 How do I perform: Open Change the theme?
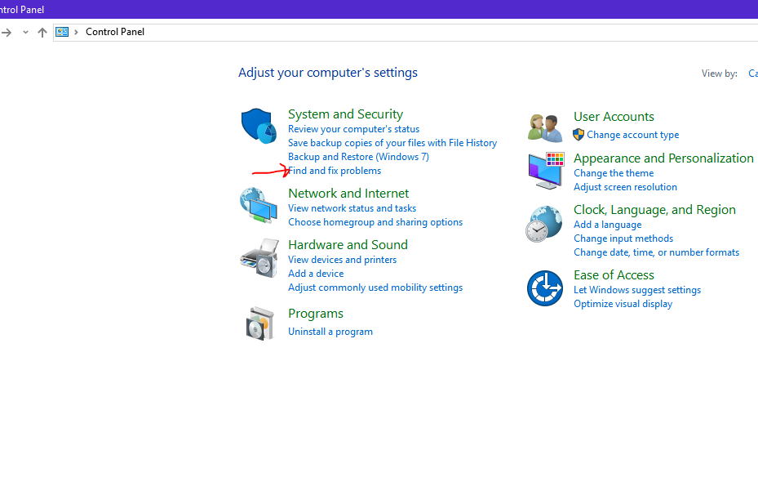click(613, 172)
